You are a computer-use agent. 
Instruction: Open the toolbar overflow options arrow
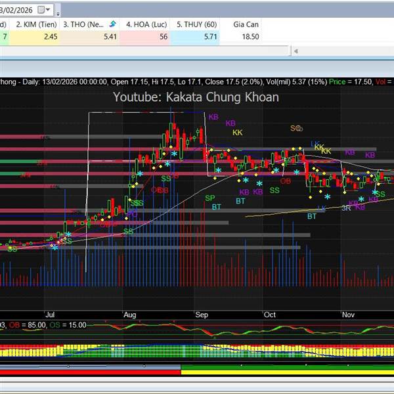(x=58, y=14)
